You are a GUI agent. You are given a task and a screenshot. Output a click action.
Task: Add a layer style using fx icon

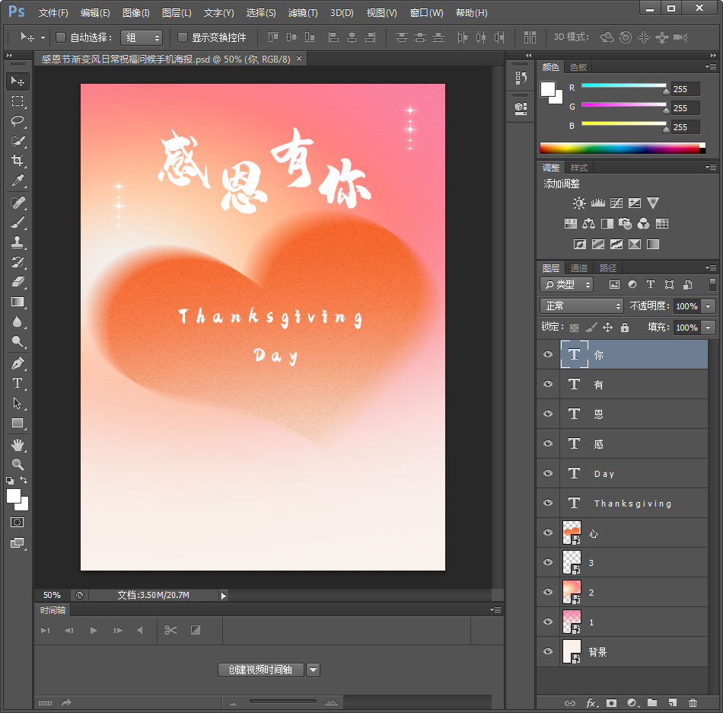tap(591, 703)
